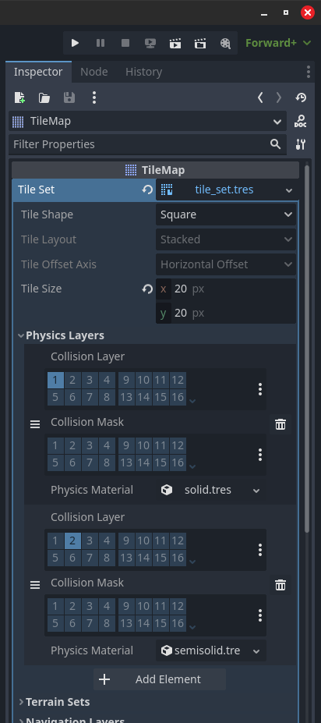321x723 pixels.
Task: Click into the Filter Properties search field
Action: coord(147,144)
